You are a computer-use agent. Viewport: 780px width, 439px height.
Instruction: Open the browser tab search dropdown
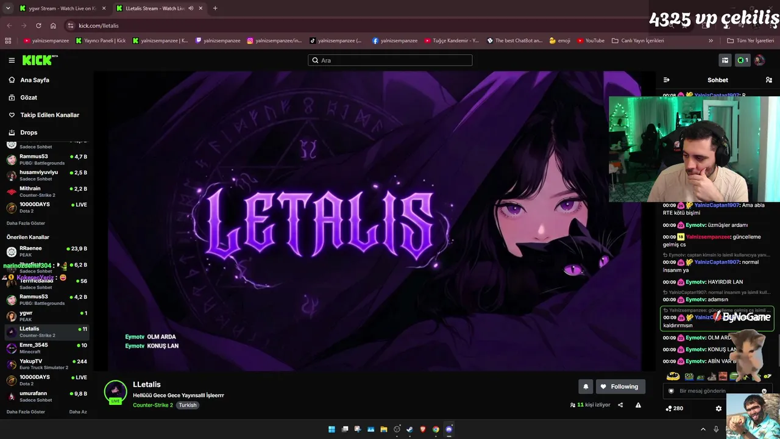pyautogui.click(x=8, y=9)
